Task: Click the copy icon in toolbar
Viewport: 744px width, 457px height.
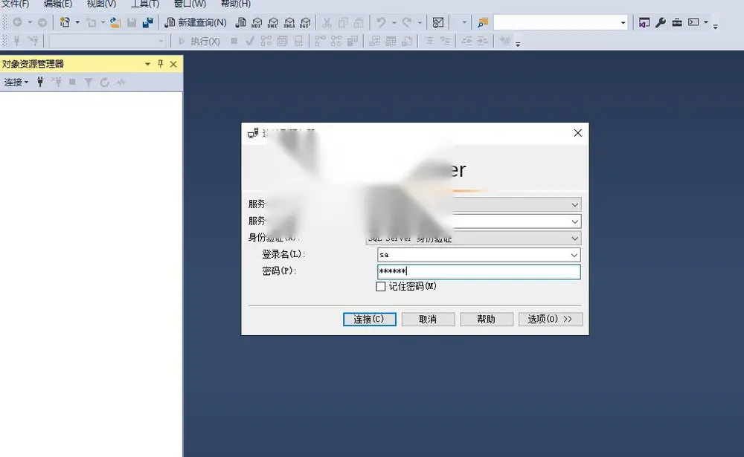Action: 343,22
